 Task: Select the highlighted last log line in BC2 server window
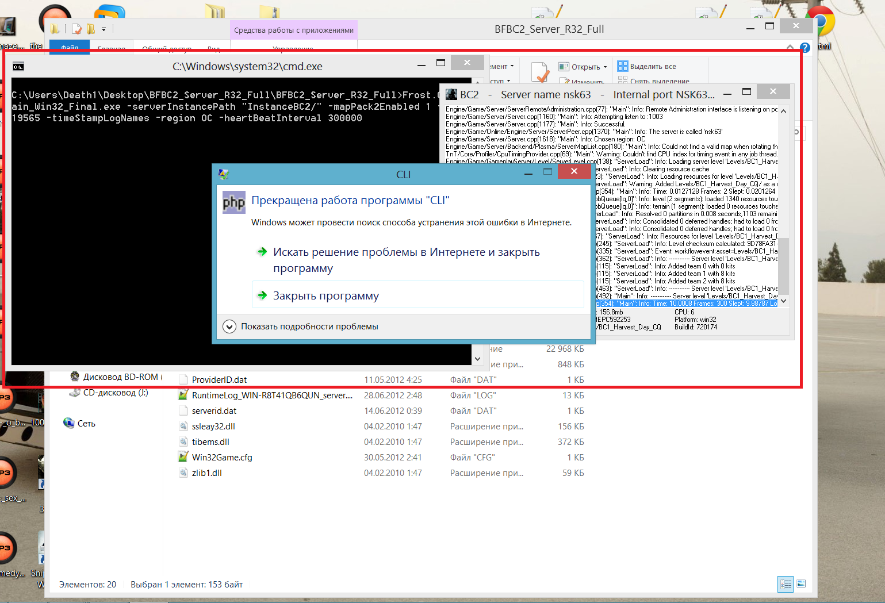pos(686,304)
